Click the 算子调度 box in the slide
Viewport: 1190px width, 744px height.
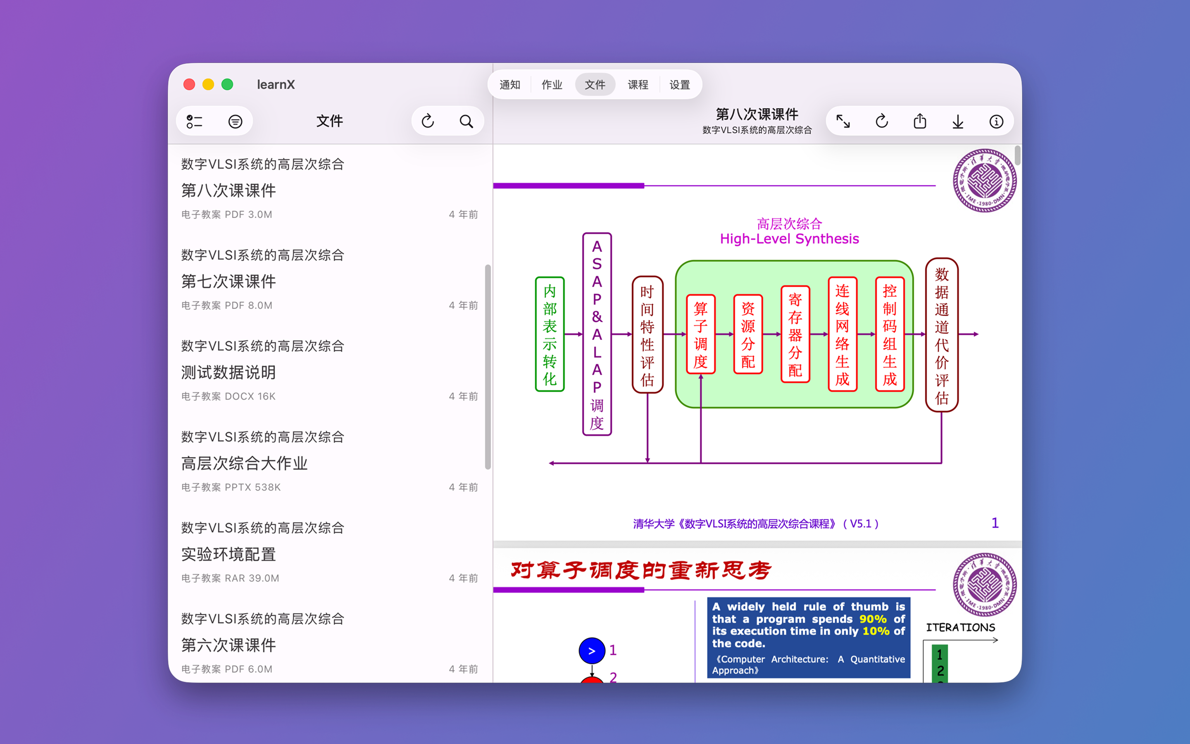click(701, 335)
